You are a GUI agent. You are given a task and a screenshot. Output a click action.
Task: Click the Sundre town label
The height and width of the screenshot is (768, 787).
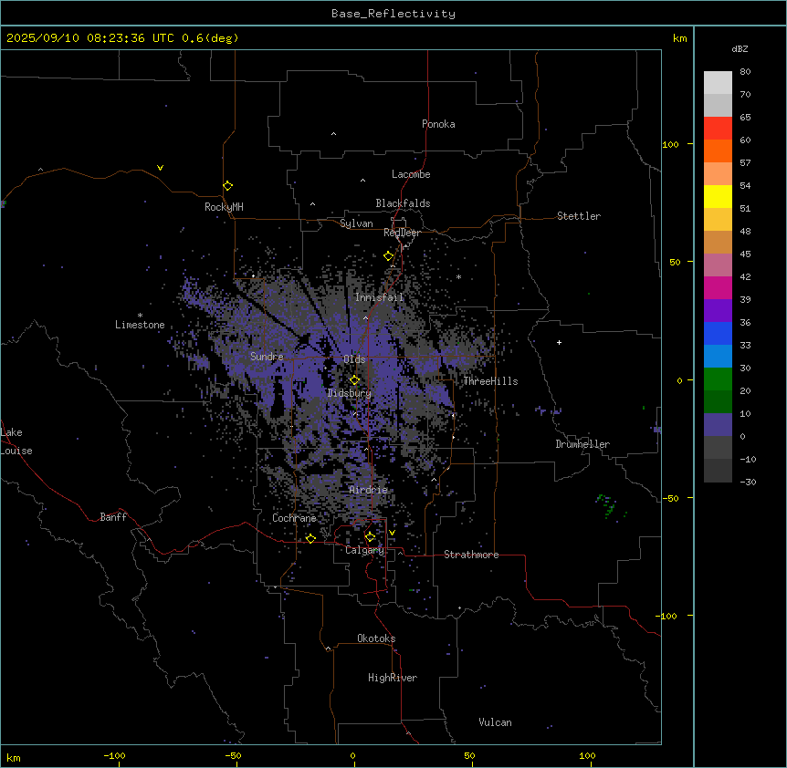[267, 357]
